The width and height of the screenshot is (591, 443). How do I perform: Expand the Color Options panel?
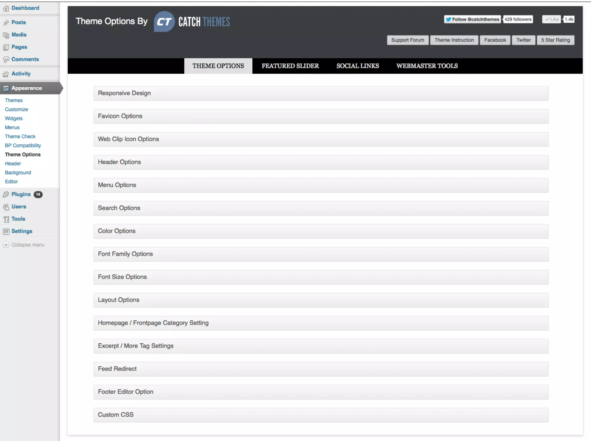[x=321, y=231]
